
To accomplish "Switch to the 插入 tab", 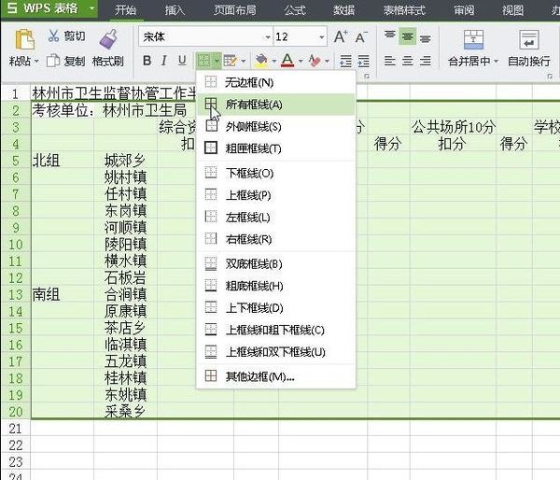I will click(175, 9).
